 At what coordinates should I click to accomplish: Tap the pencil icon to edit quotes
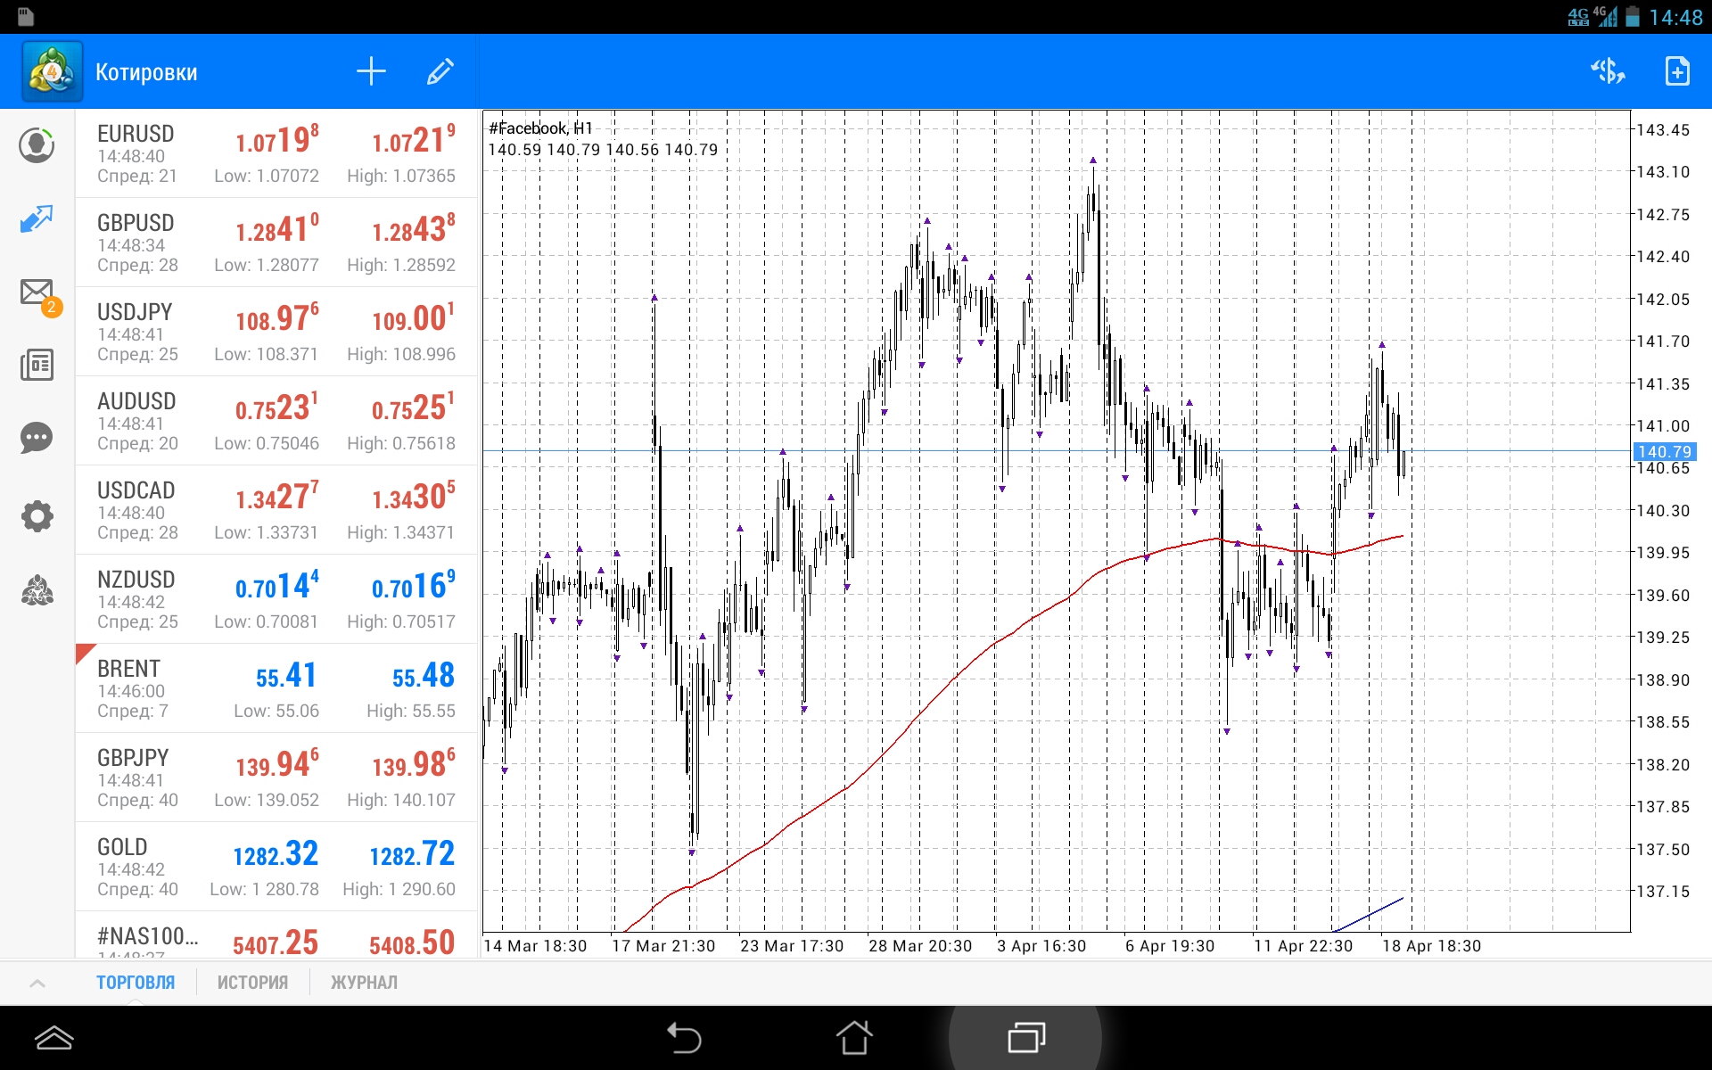[x=440, y=71]
